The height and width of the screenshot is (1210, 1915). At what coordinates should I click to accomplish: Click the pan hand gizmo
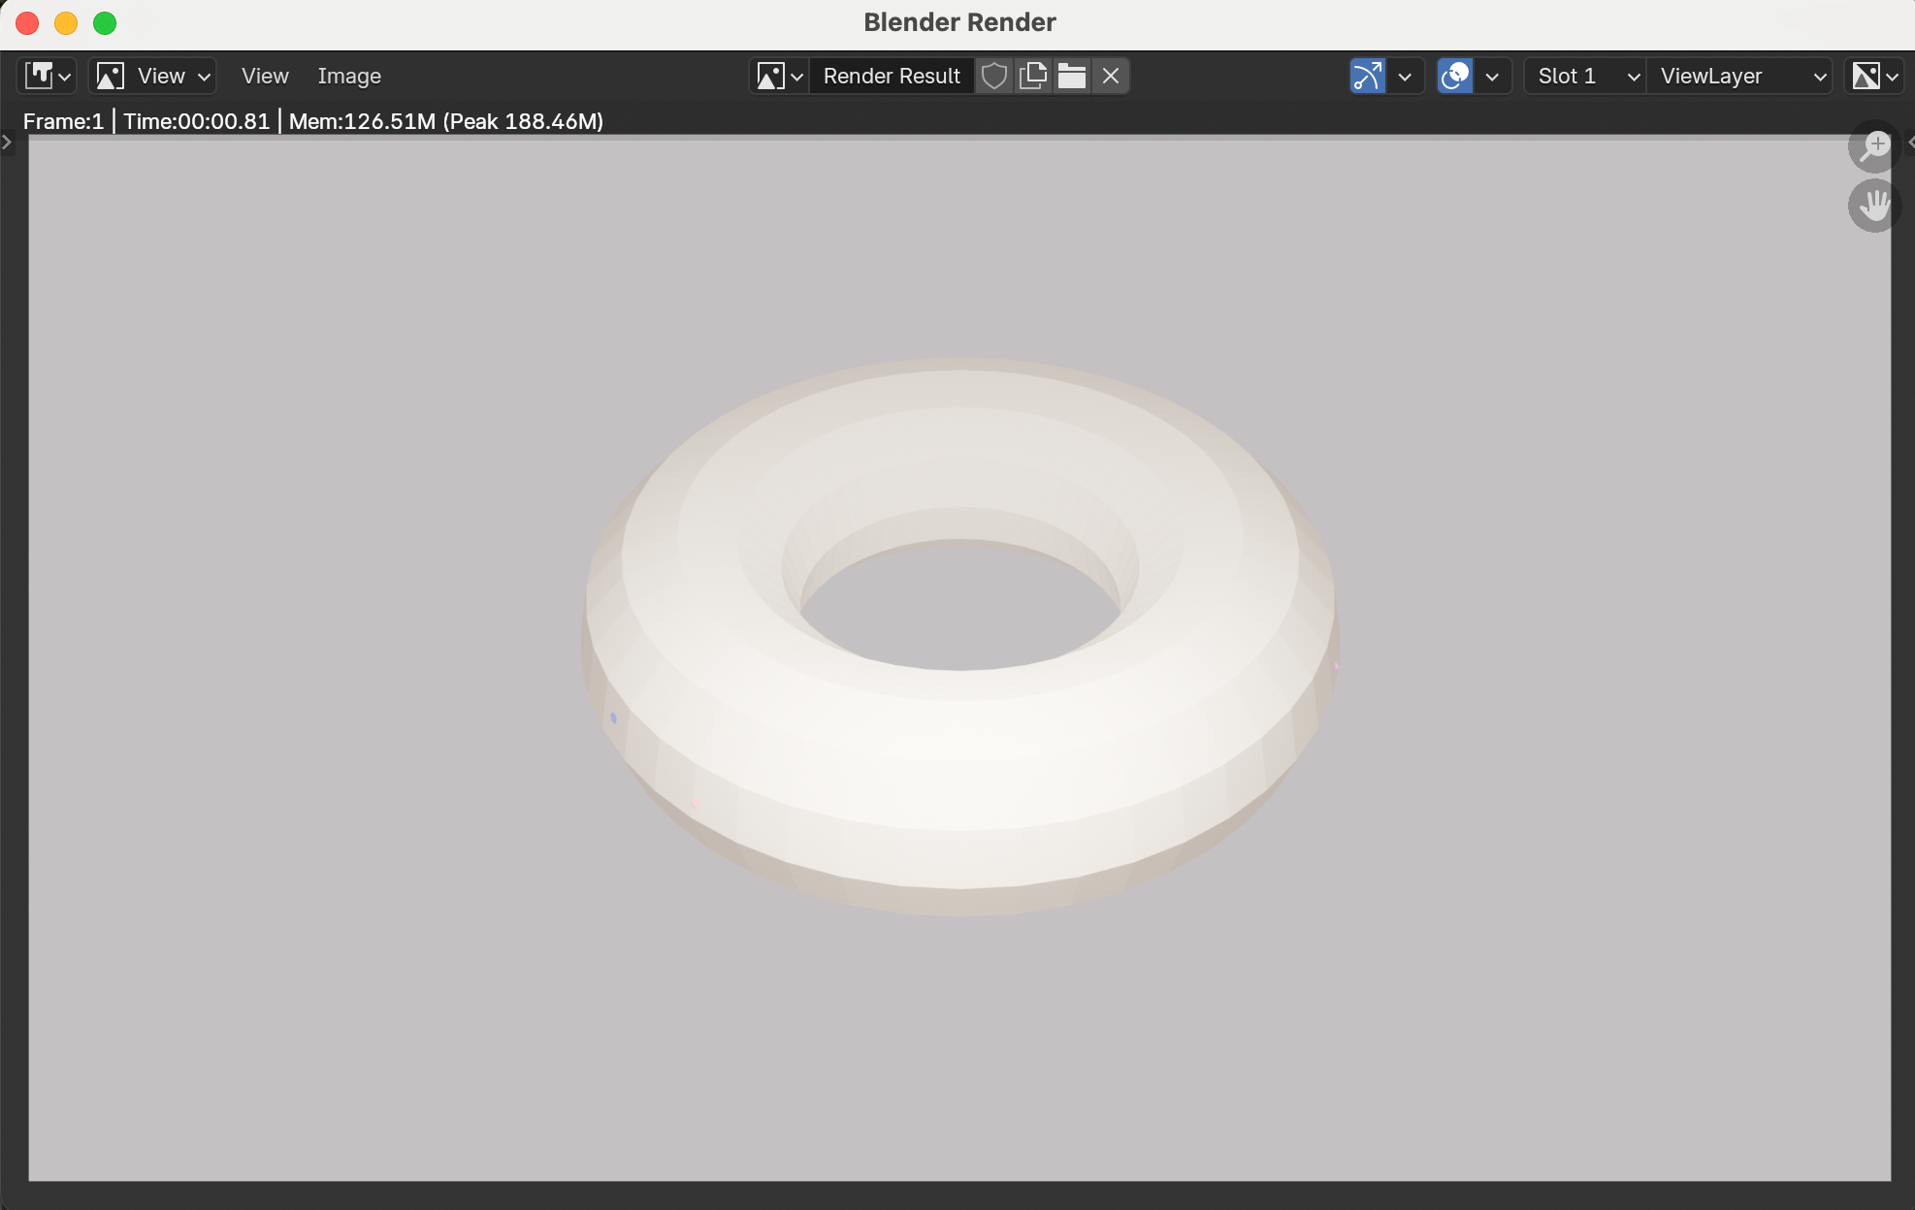pos(1874,206)
